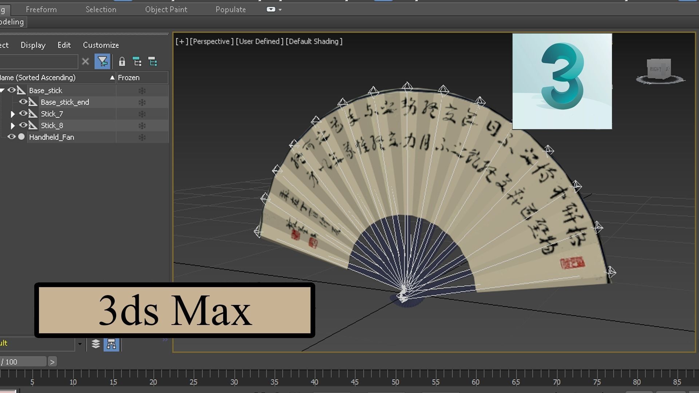Click the Sort by Hierarchy icon
Image resolution: width=699 pixels, height=393 pixels.
coord(111,344)
